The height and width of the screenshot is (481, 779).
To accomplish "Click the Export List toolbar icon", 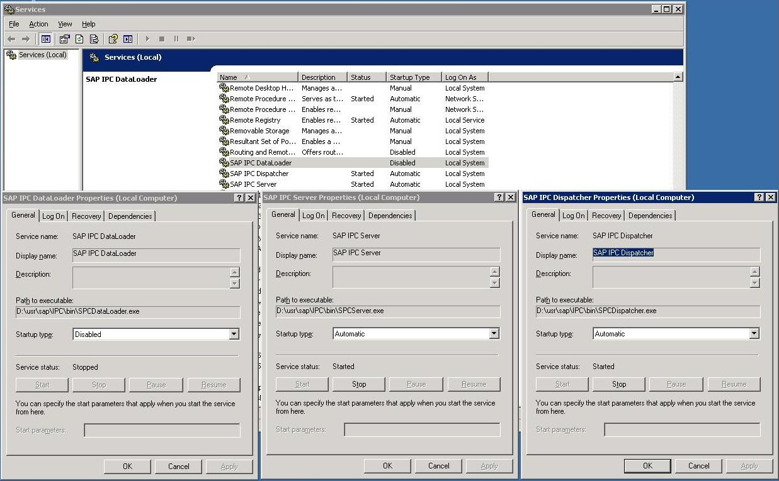I will click(93, 39).
